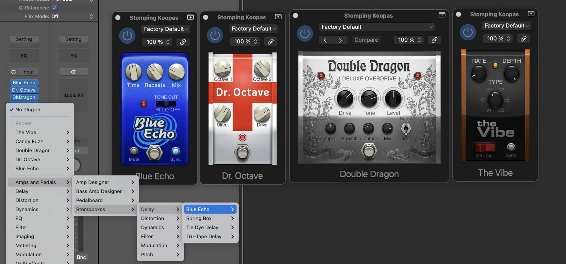Open Factory Default preset dropdown in Blue Echo
The height and width of the screenshot is (264, 566).
coord(166,29)
